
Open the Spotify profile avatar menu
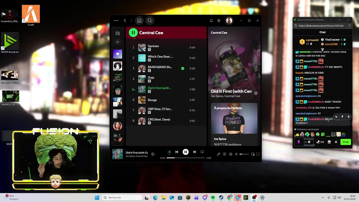click(229, 20)
